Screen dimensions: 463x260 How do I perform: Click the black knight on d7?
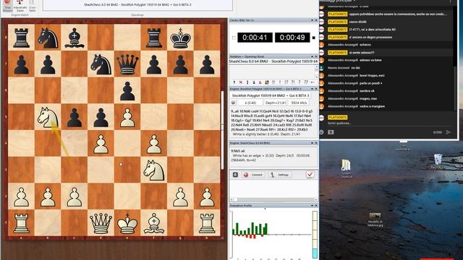(x=101, y=64)
